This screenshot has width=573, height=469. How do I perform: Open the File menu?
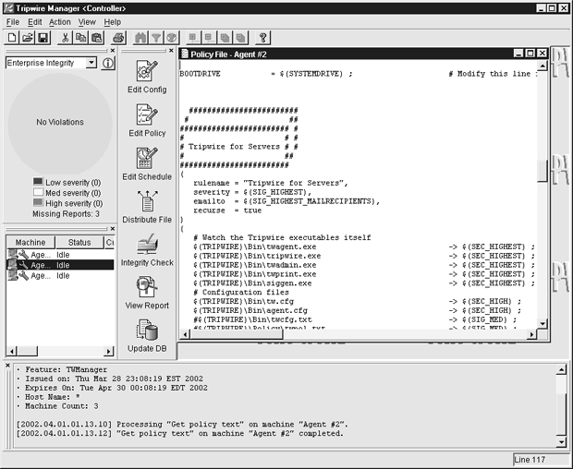coord(13,22)
